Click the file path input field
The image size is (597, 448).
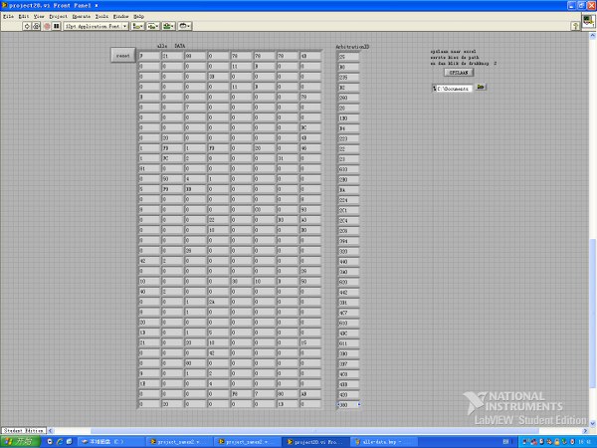coord(454,88)
